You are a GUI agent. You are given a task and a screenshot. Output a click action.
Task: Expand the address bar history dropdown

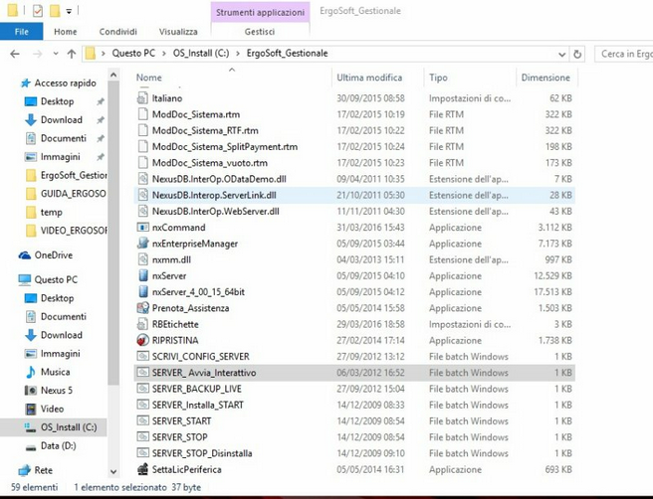click(561, 54)
